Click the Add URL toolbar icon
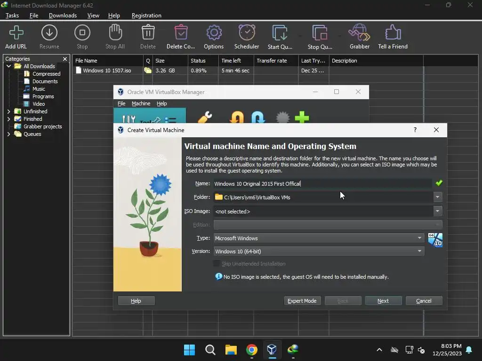Image resolution: width=482 pixels, height=361 pixels. pos(16,33)
